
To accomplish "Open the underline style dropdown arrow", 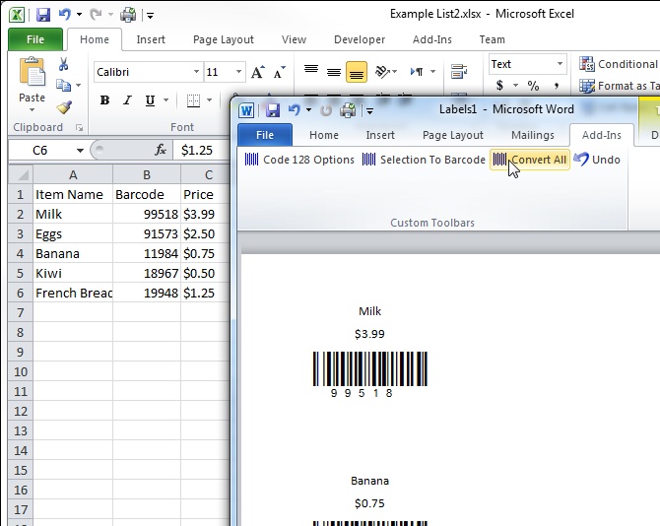I will tap(166, 100).
